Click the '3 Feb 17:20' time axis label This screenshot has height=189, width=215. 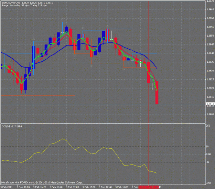(89, 187)
